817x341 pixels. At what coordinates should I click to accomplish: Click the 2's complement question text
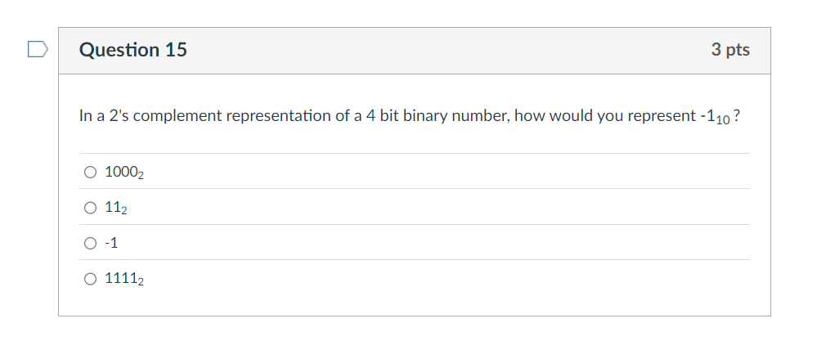(x=410, y=116)
